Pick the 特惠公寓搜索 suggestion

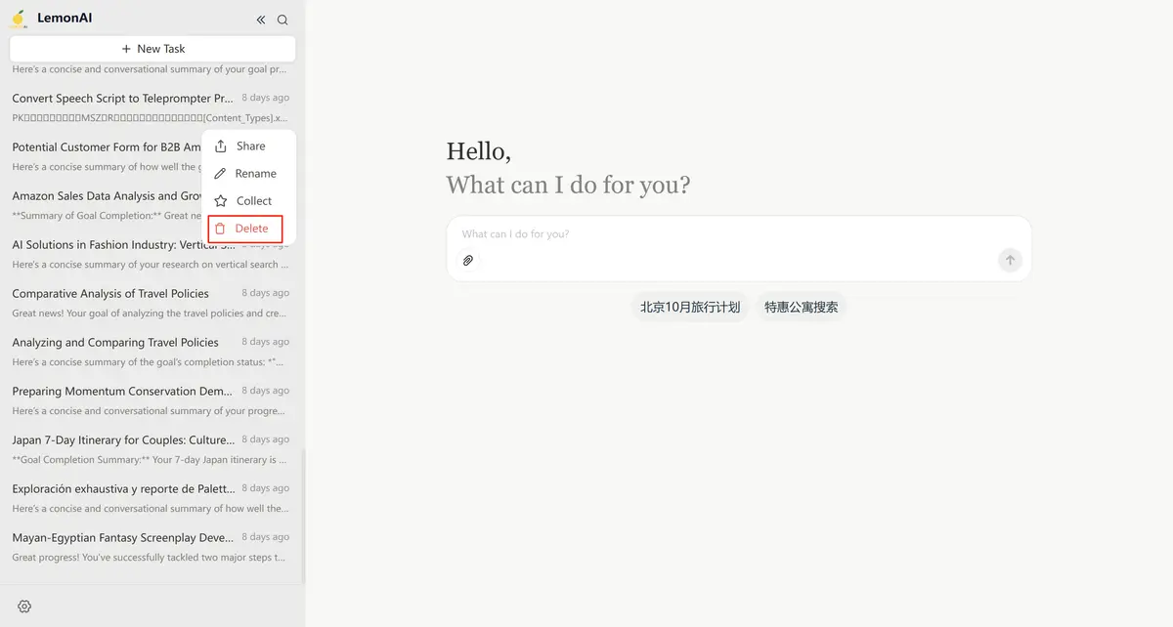pos(801,307)
